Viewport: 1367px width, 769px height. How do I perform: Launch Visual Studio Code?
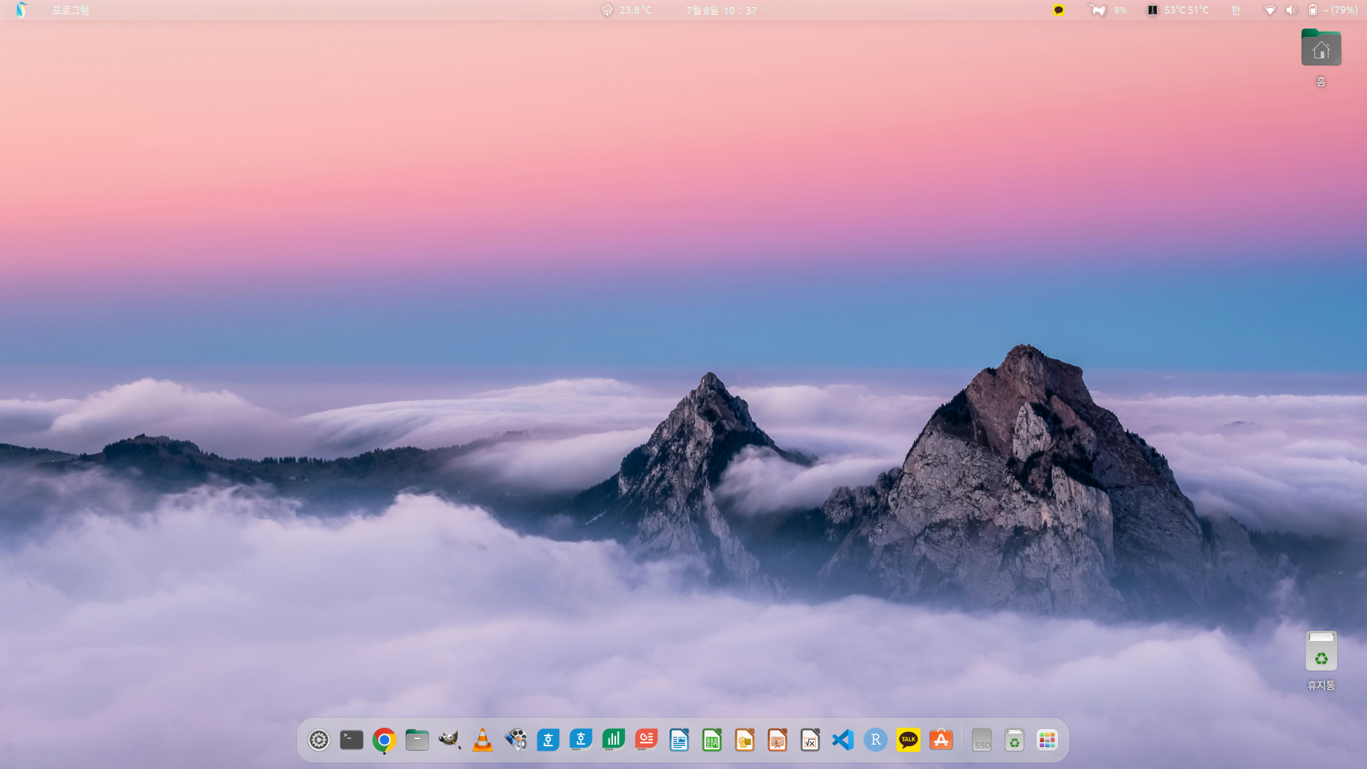[842, 741]
